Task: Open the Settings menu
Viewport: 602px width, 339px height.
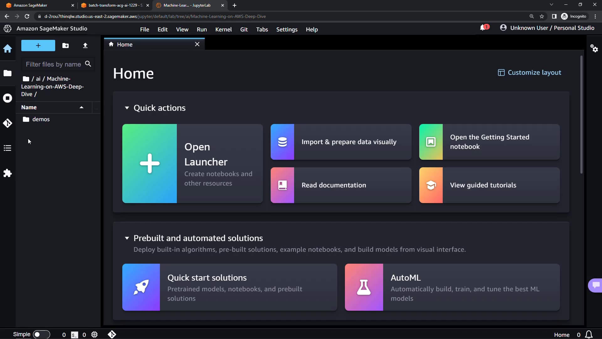Action: (x=287, y=30)
